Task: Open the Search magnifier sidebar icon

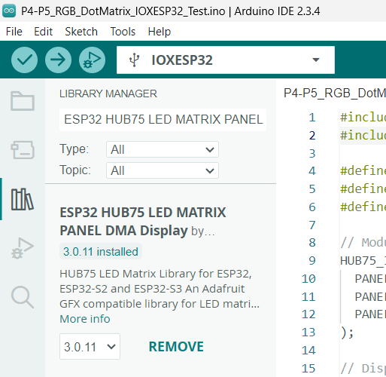Action: coord(23,297)
